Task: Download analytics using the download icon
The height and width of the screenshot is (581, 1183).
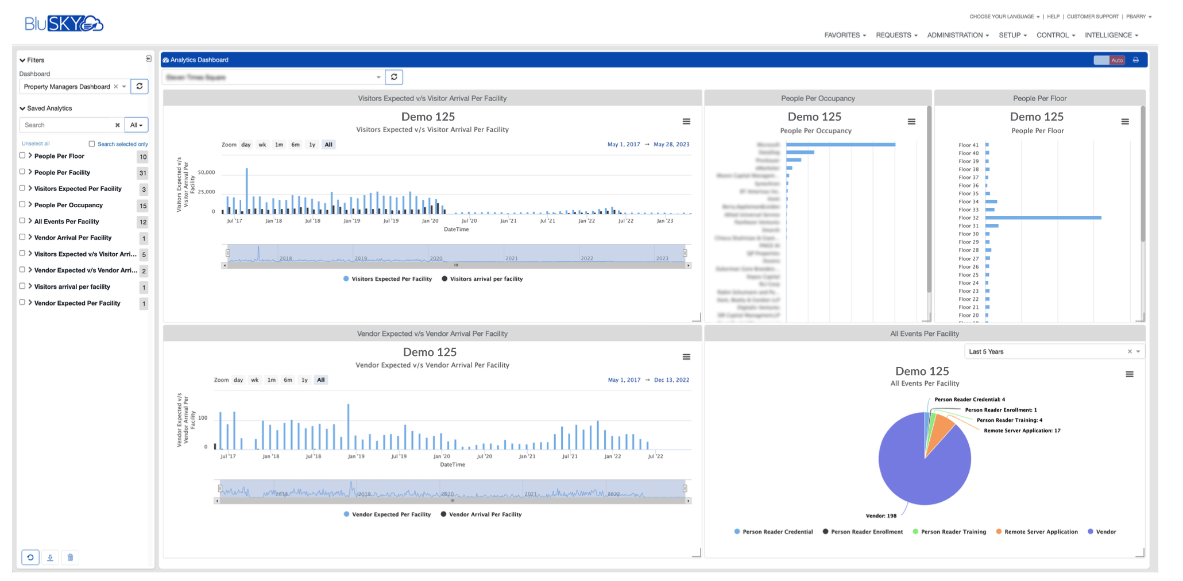Action: 50,557
